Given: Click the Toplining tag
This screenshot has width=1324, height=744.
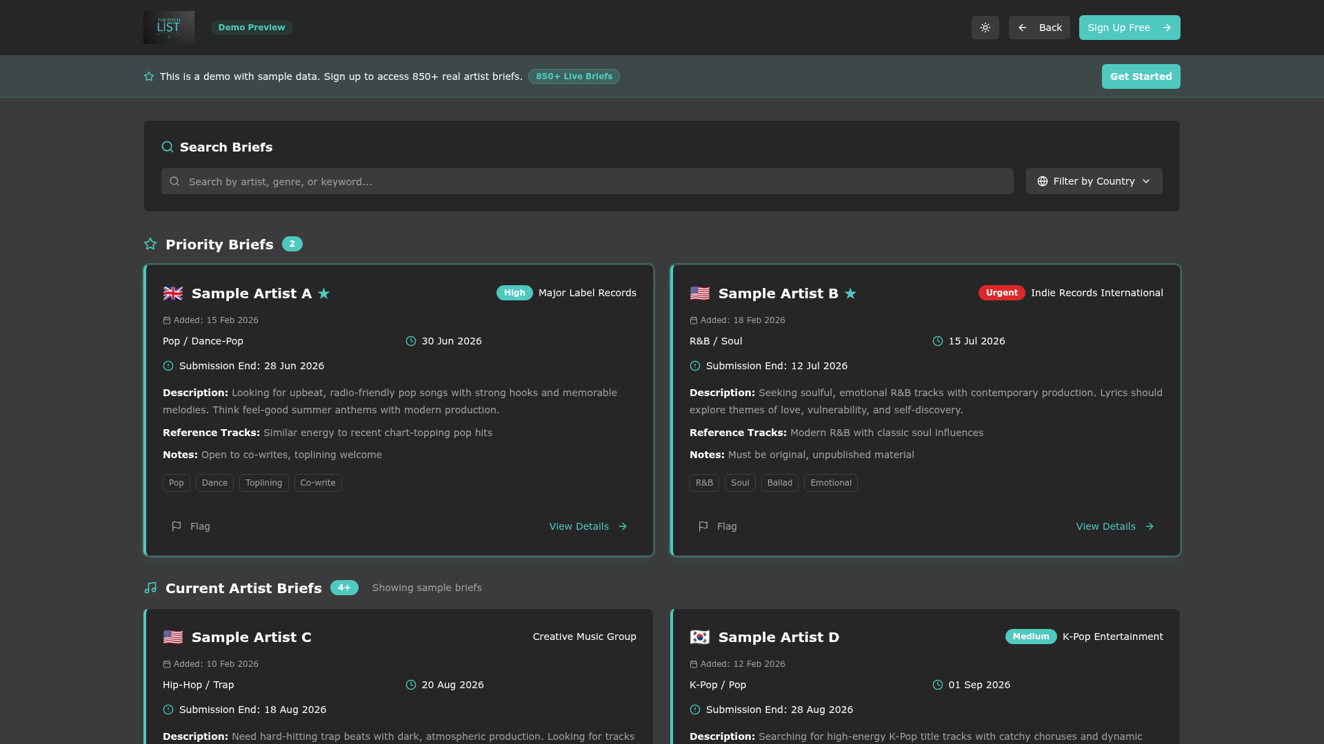Looking at the screenshot, I should (264, 483).
